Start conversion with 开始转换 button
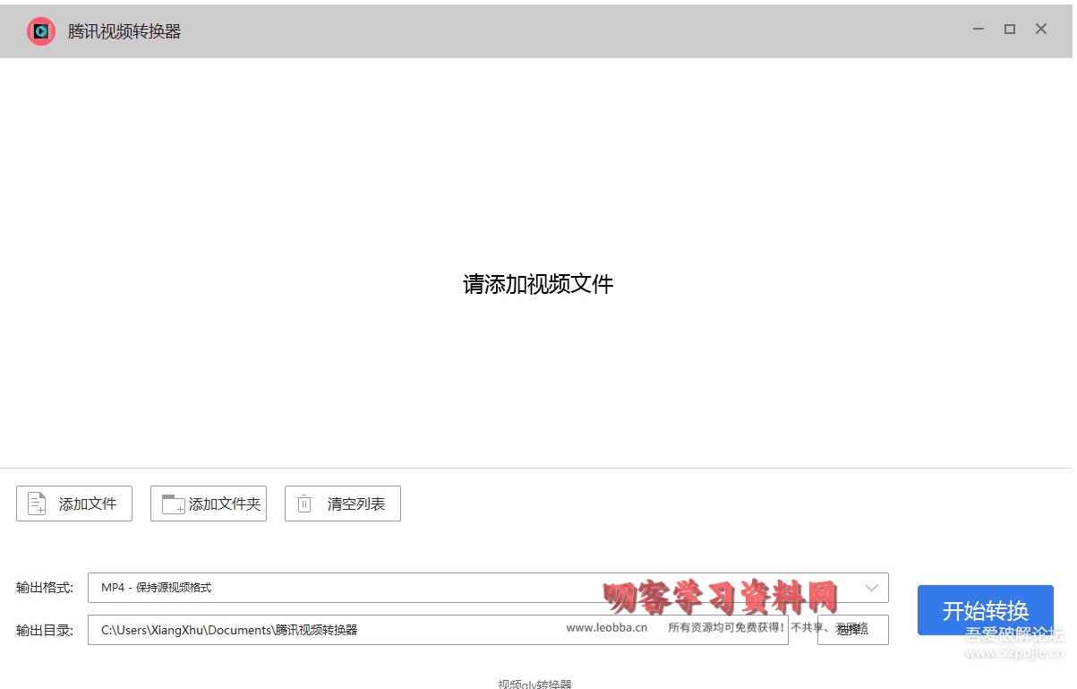The width and height of the screenshot is (1077, 689). click(986, 611)
